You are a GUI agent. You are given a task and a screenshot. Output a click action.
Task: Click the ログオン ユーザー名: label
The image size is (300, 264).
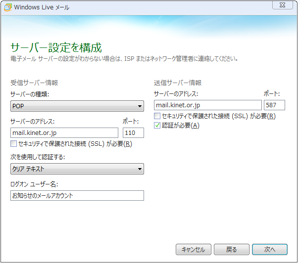(x=35, y=185)
